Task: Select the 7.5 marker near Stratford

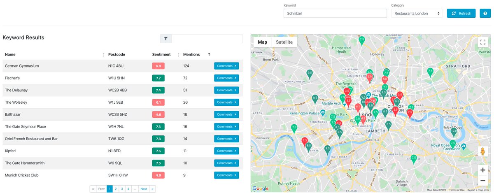Action: click(430, 72)
